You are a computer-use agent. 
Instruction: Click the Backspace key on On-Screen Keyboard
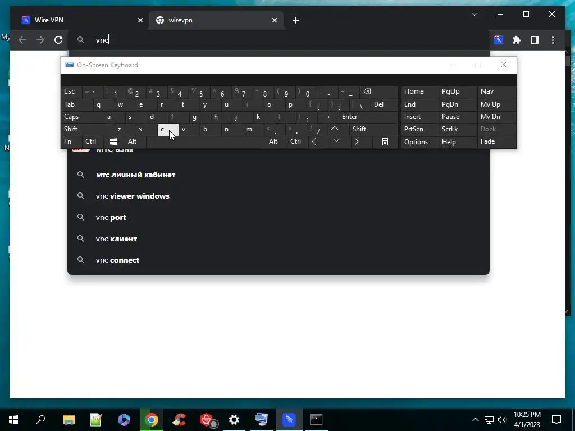[379, 92]
